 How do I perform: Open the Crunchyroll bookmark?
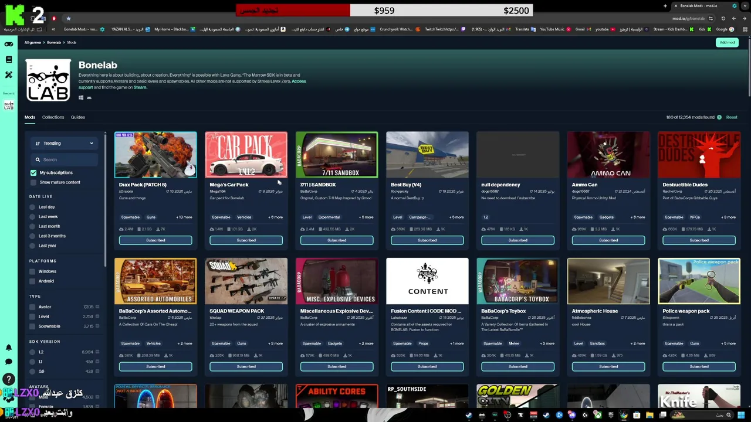[x=399, y=29]
